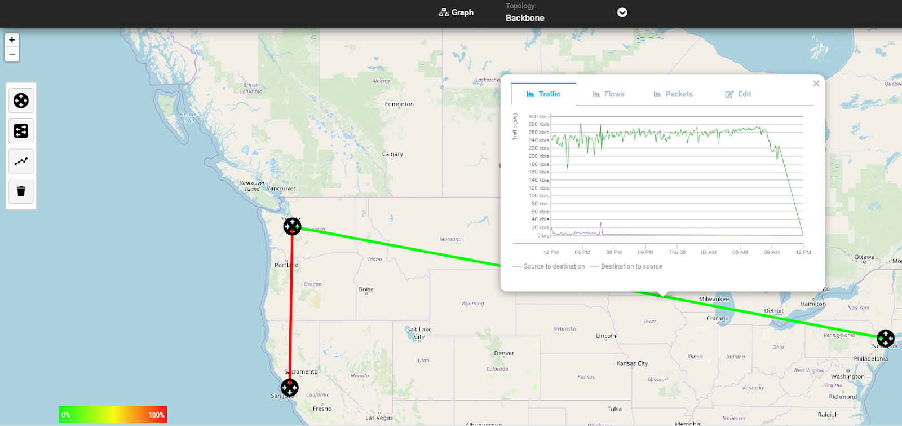Screen dimensions: 902x426
Task: Zoom out the map with minus
Action: coord(12,54)
